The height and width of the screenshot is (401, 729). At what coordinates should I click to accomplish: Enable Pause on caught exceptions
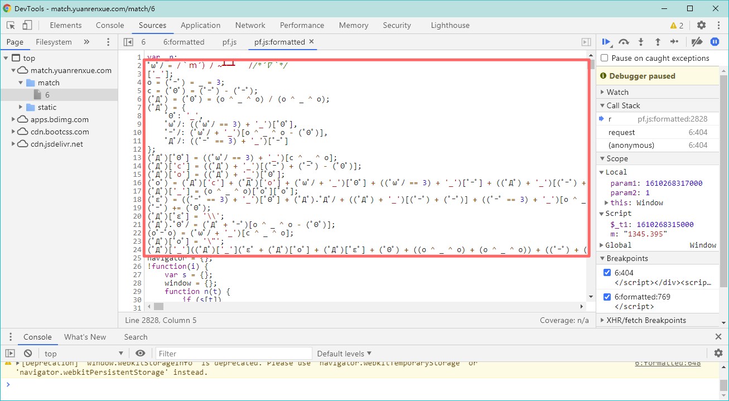coord(604,58)
